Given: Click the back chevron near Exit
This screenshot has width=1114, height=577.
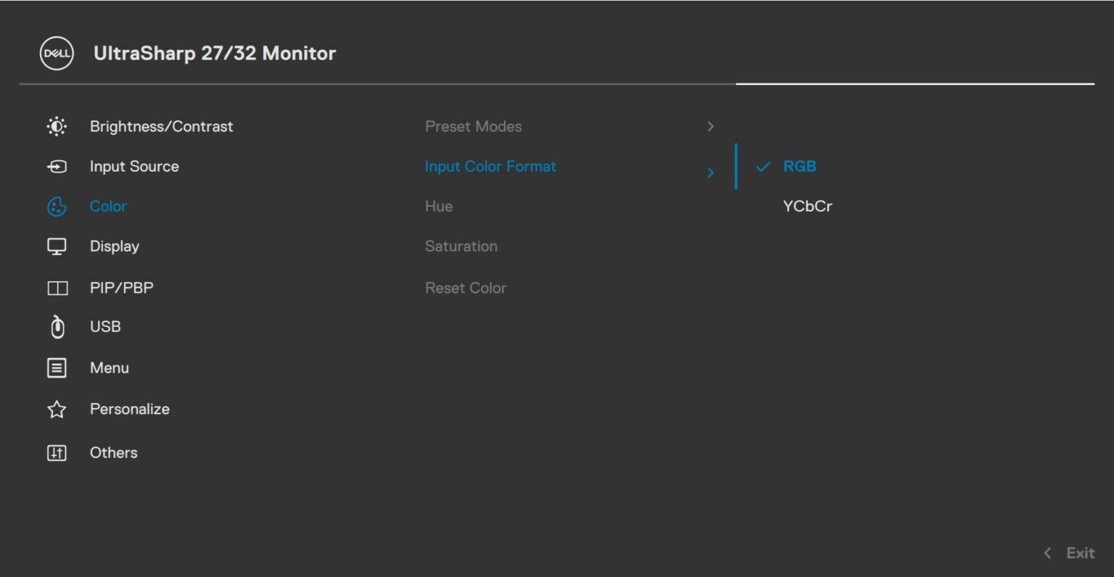Looking at the screenshot, I should pyautogui.click(x=1047, y=552).
